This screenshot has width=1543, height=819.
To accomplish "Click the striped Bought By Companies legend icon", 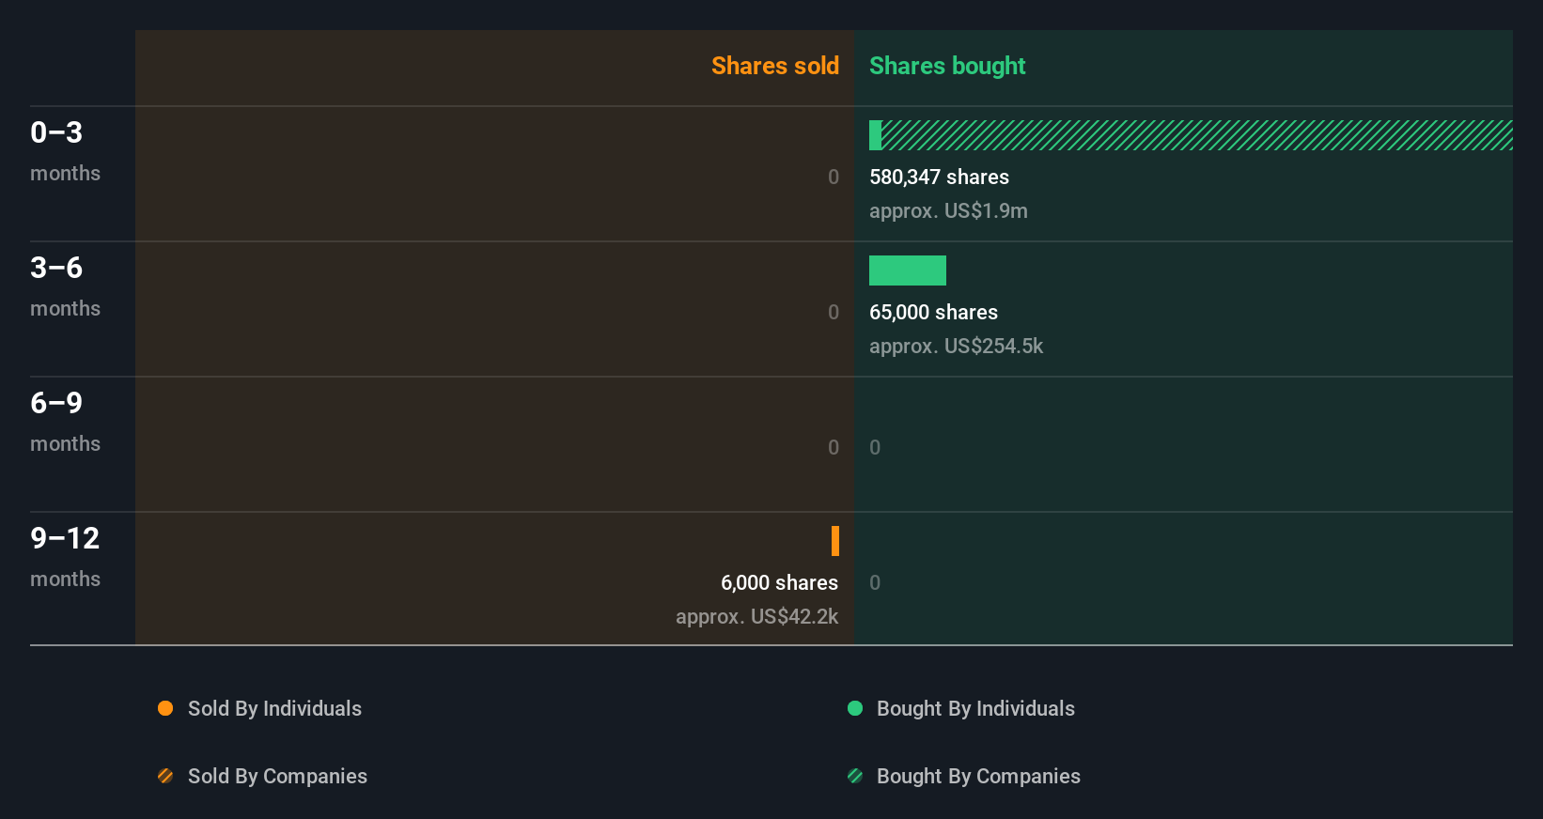I will tap(855, 776).
